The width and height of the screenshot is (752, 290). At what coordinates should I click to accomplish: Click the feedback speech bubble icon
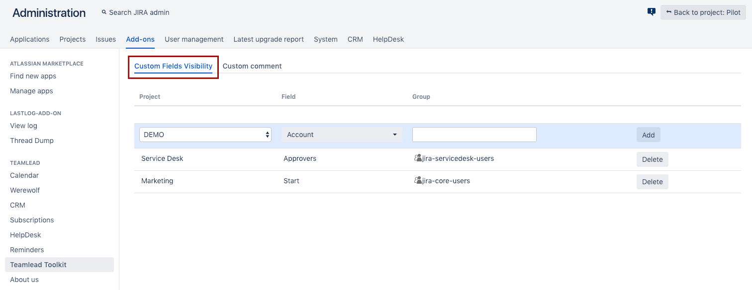[652, 12]
